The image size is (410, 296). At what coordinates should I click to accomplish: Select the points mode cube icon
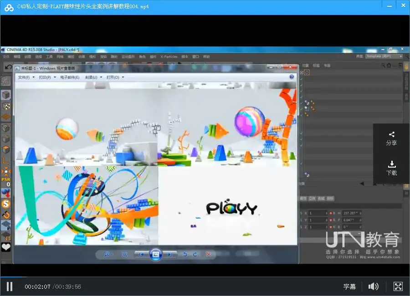point(6,128)
